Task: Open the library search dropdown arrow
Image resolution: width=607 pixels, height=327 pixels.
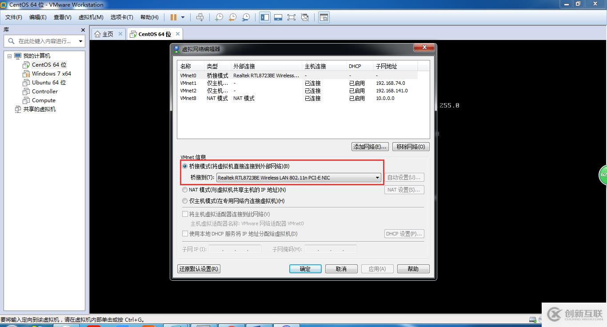Action: [80, 41]
